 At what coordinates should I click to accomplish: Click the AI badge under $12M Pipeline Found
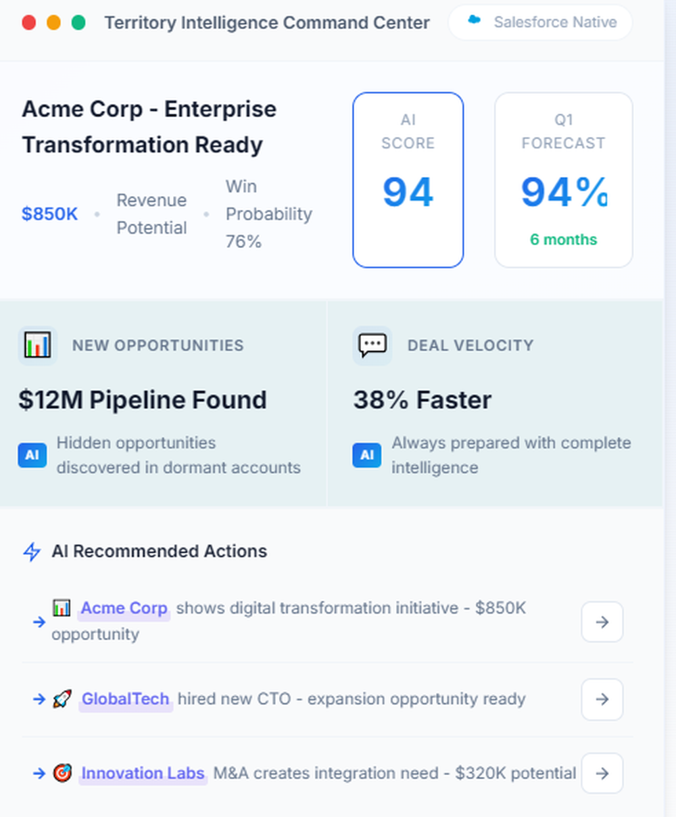click(32, 455)
